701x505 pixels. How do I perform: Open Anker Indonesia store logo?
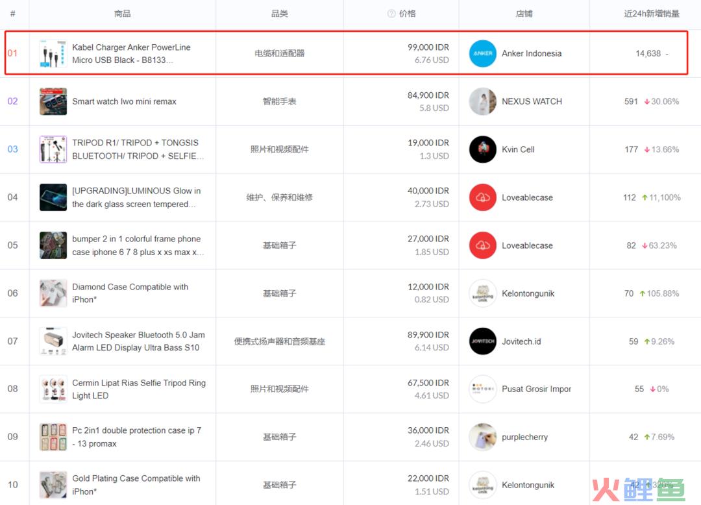pyautogui.click(x=482, y=53)
